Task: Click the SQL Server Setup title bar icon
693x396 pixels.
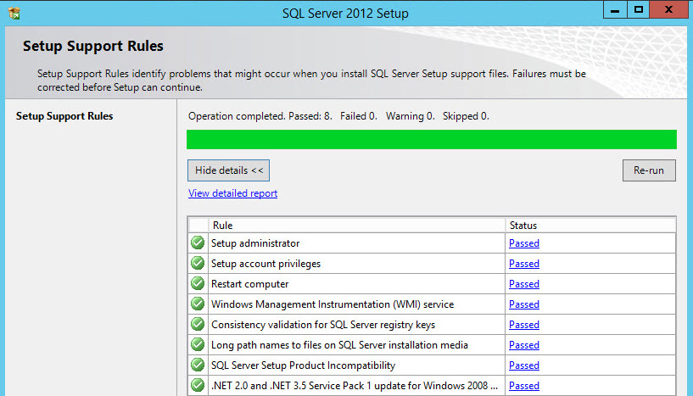Action: coord(14,13)
